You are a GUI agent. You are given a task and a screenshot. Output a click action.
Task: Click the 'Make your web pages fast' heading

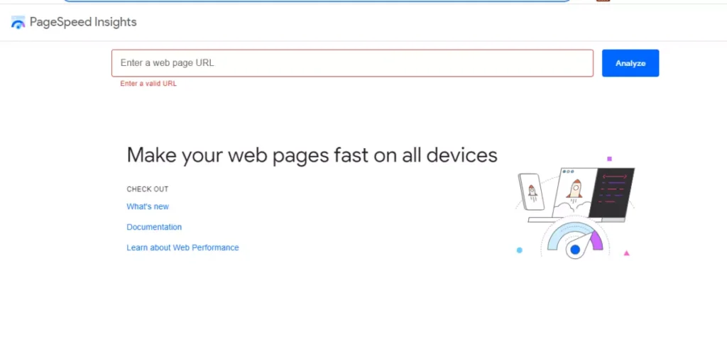(x=312, y=155)
